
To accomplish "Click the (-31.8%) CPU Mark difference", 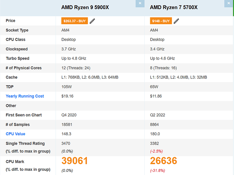I will coord(157,170).
